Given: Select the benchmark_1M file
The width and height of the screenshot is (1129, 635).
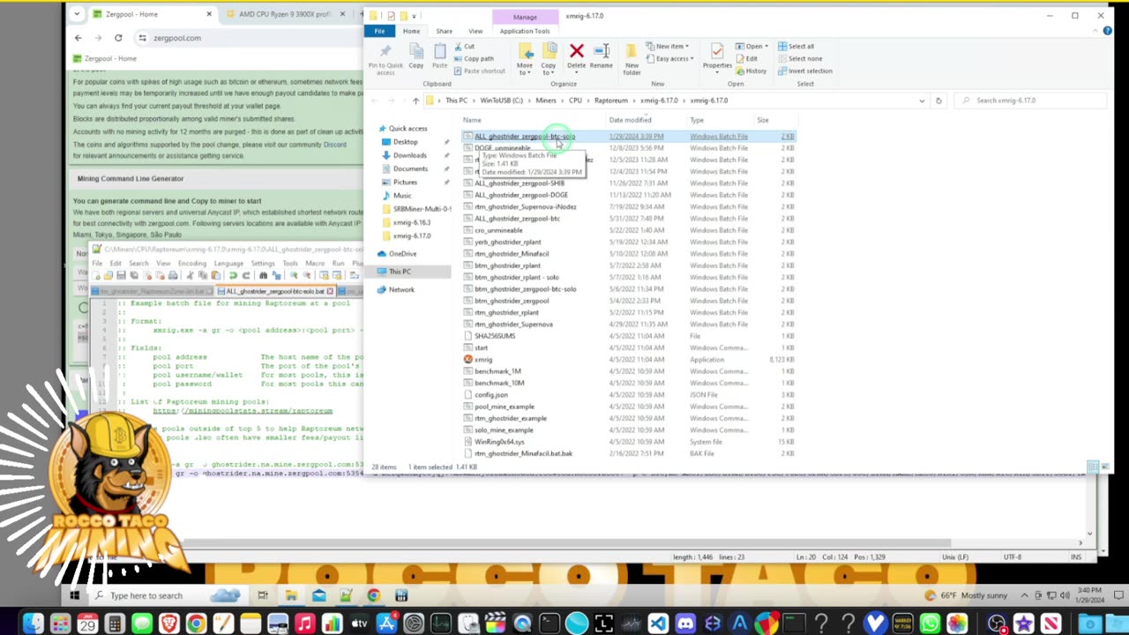Looking at the screenshot, I should point(497,371).
